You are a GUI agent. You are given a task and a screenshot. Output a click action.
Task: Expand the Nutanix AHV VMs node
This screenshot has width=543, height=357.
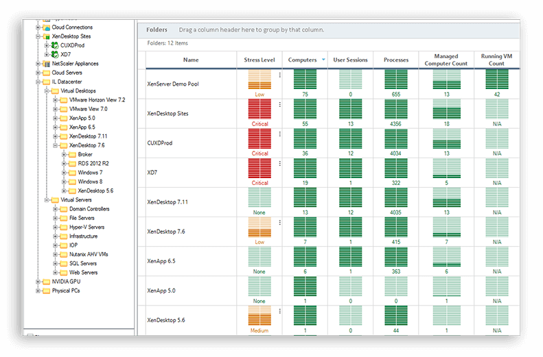pos(56,254)
